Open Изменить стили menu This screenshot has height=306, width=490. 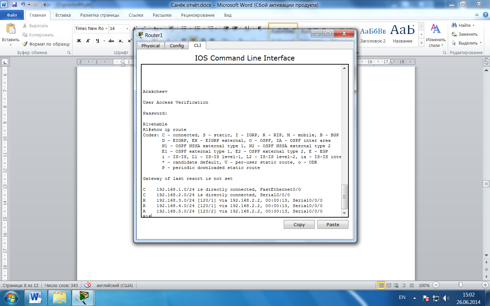[x=436, y=35]
